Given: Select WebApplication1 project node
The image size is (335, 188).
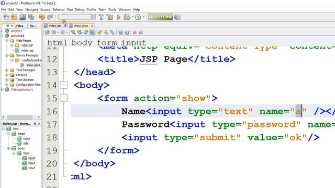Looking at the screenshot, I should point(22,89).
